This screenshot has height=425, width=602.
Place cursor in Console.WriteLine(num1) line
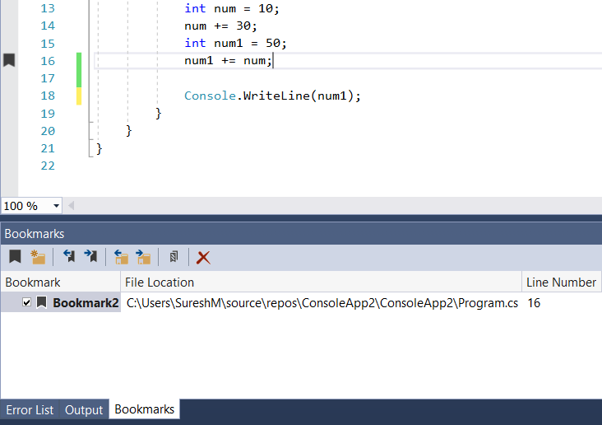tap(272, 96)
